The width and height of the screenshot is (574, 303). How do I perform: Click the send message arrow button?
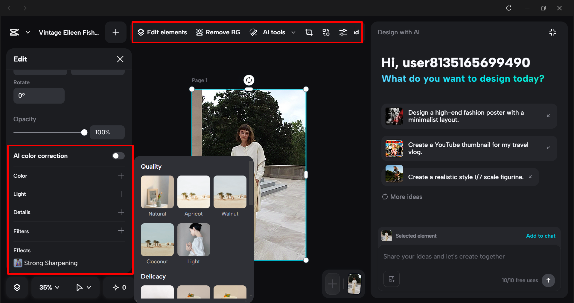coord(548,280)
